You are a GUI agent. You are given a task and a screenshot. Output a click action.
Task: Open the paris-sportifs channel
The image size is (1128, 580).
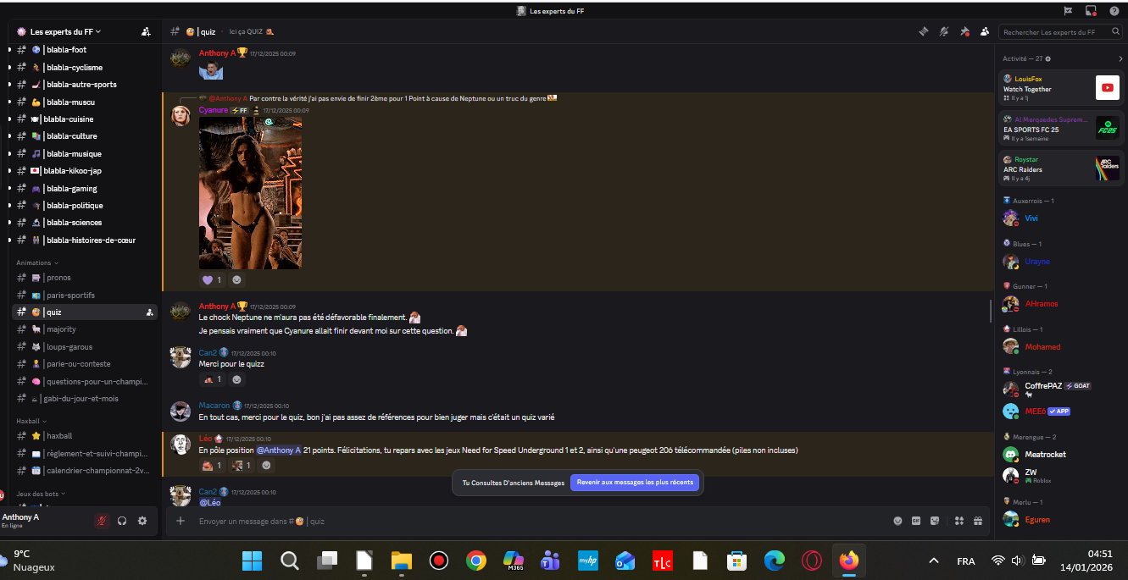(x=70, y=295)
